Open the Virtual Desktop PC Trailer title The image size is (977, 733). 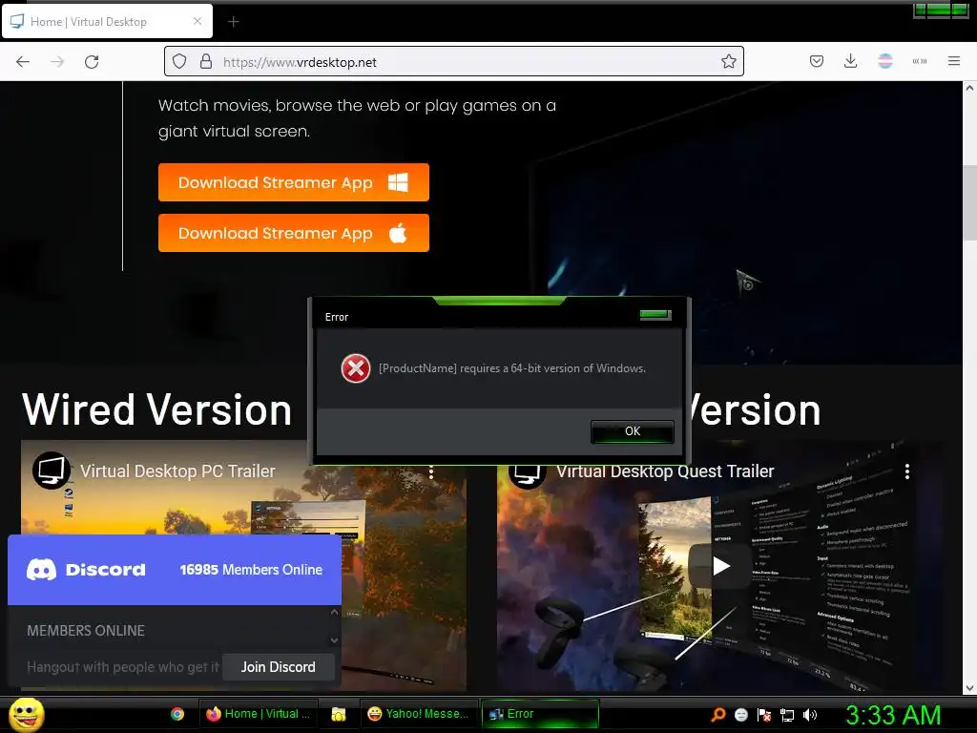pyautogui.click(x=177, y=471)
